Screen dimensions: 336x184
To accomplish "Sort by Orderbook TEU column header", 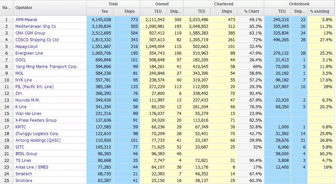I will coord(278,11).
